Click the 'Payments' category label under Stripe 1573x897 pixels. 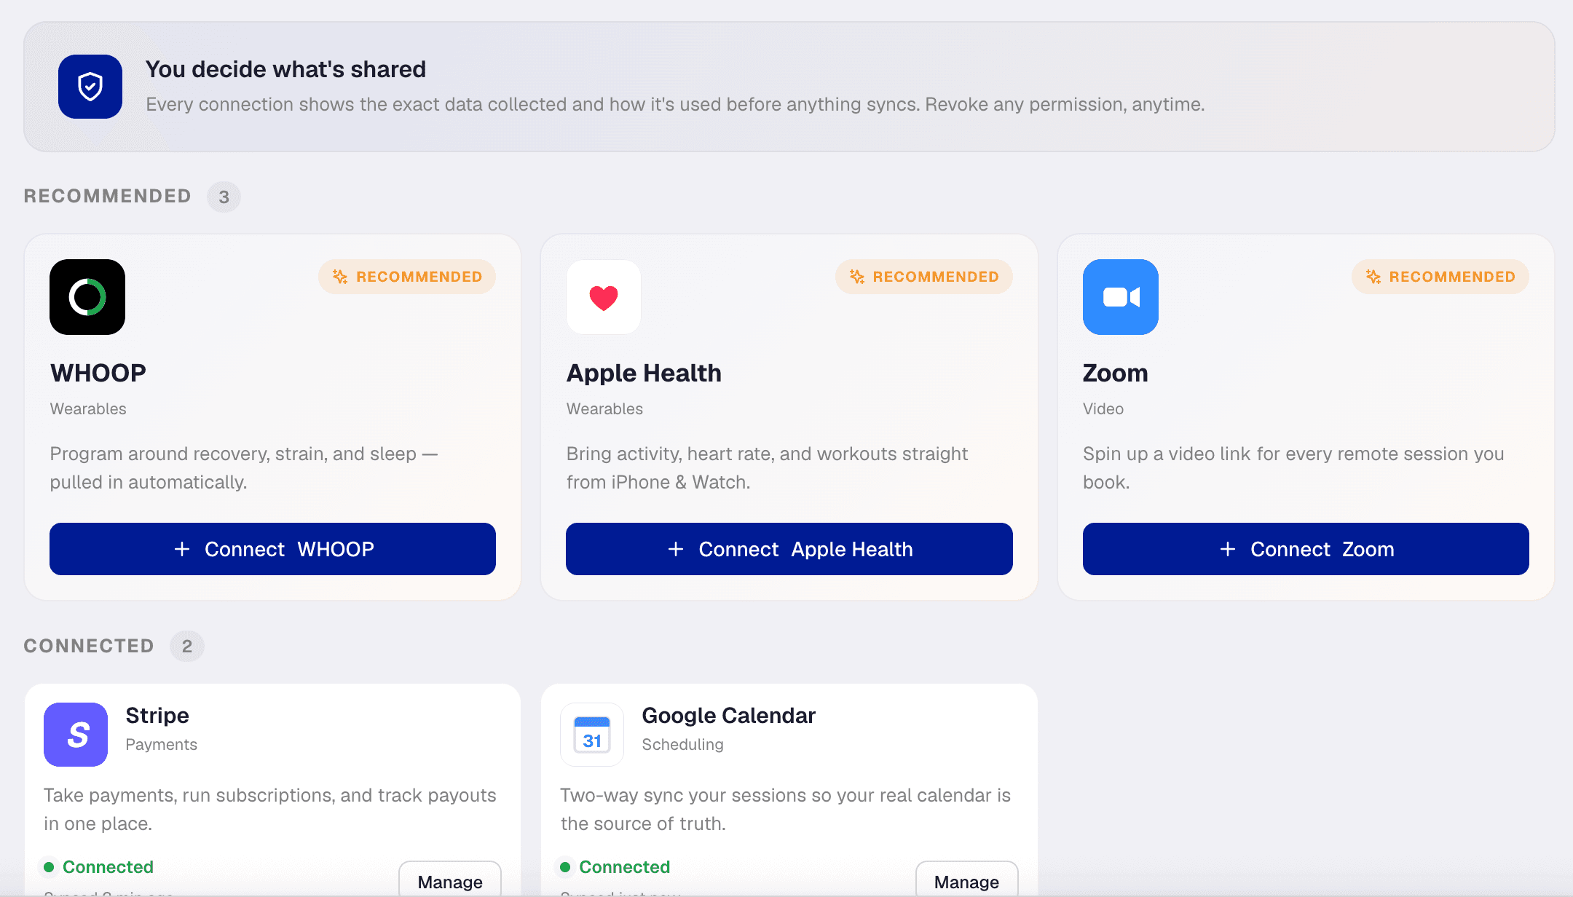tap(162, 744)
